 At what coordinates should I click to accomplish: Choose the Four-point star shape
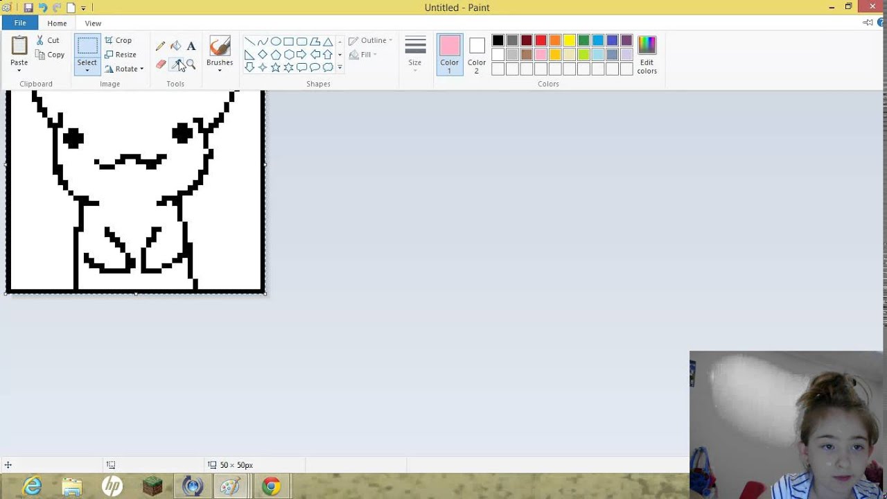(x=263, y=67)
